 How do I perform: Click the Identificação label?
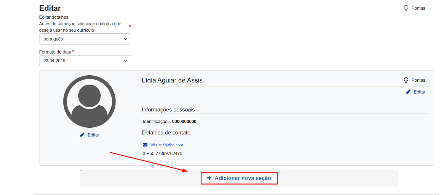click(156, 121)
